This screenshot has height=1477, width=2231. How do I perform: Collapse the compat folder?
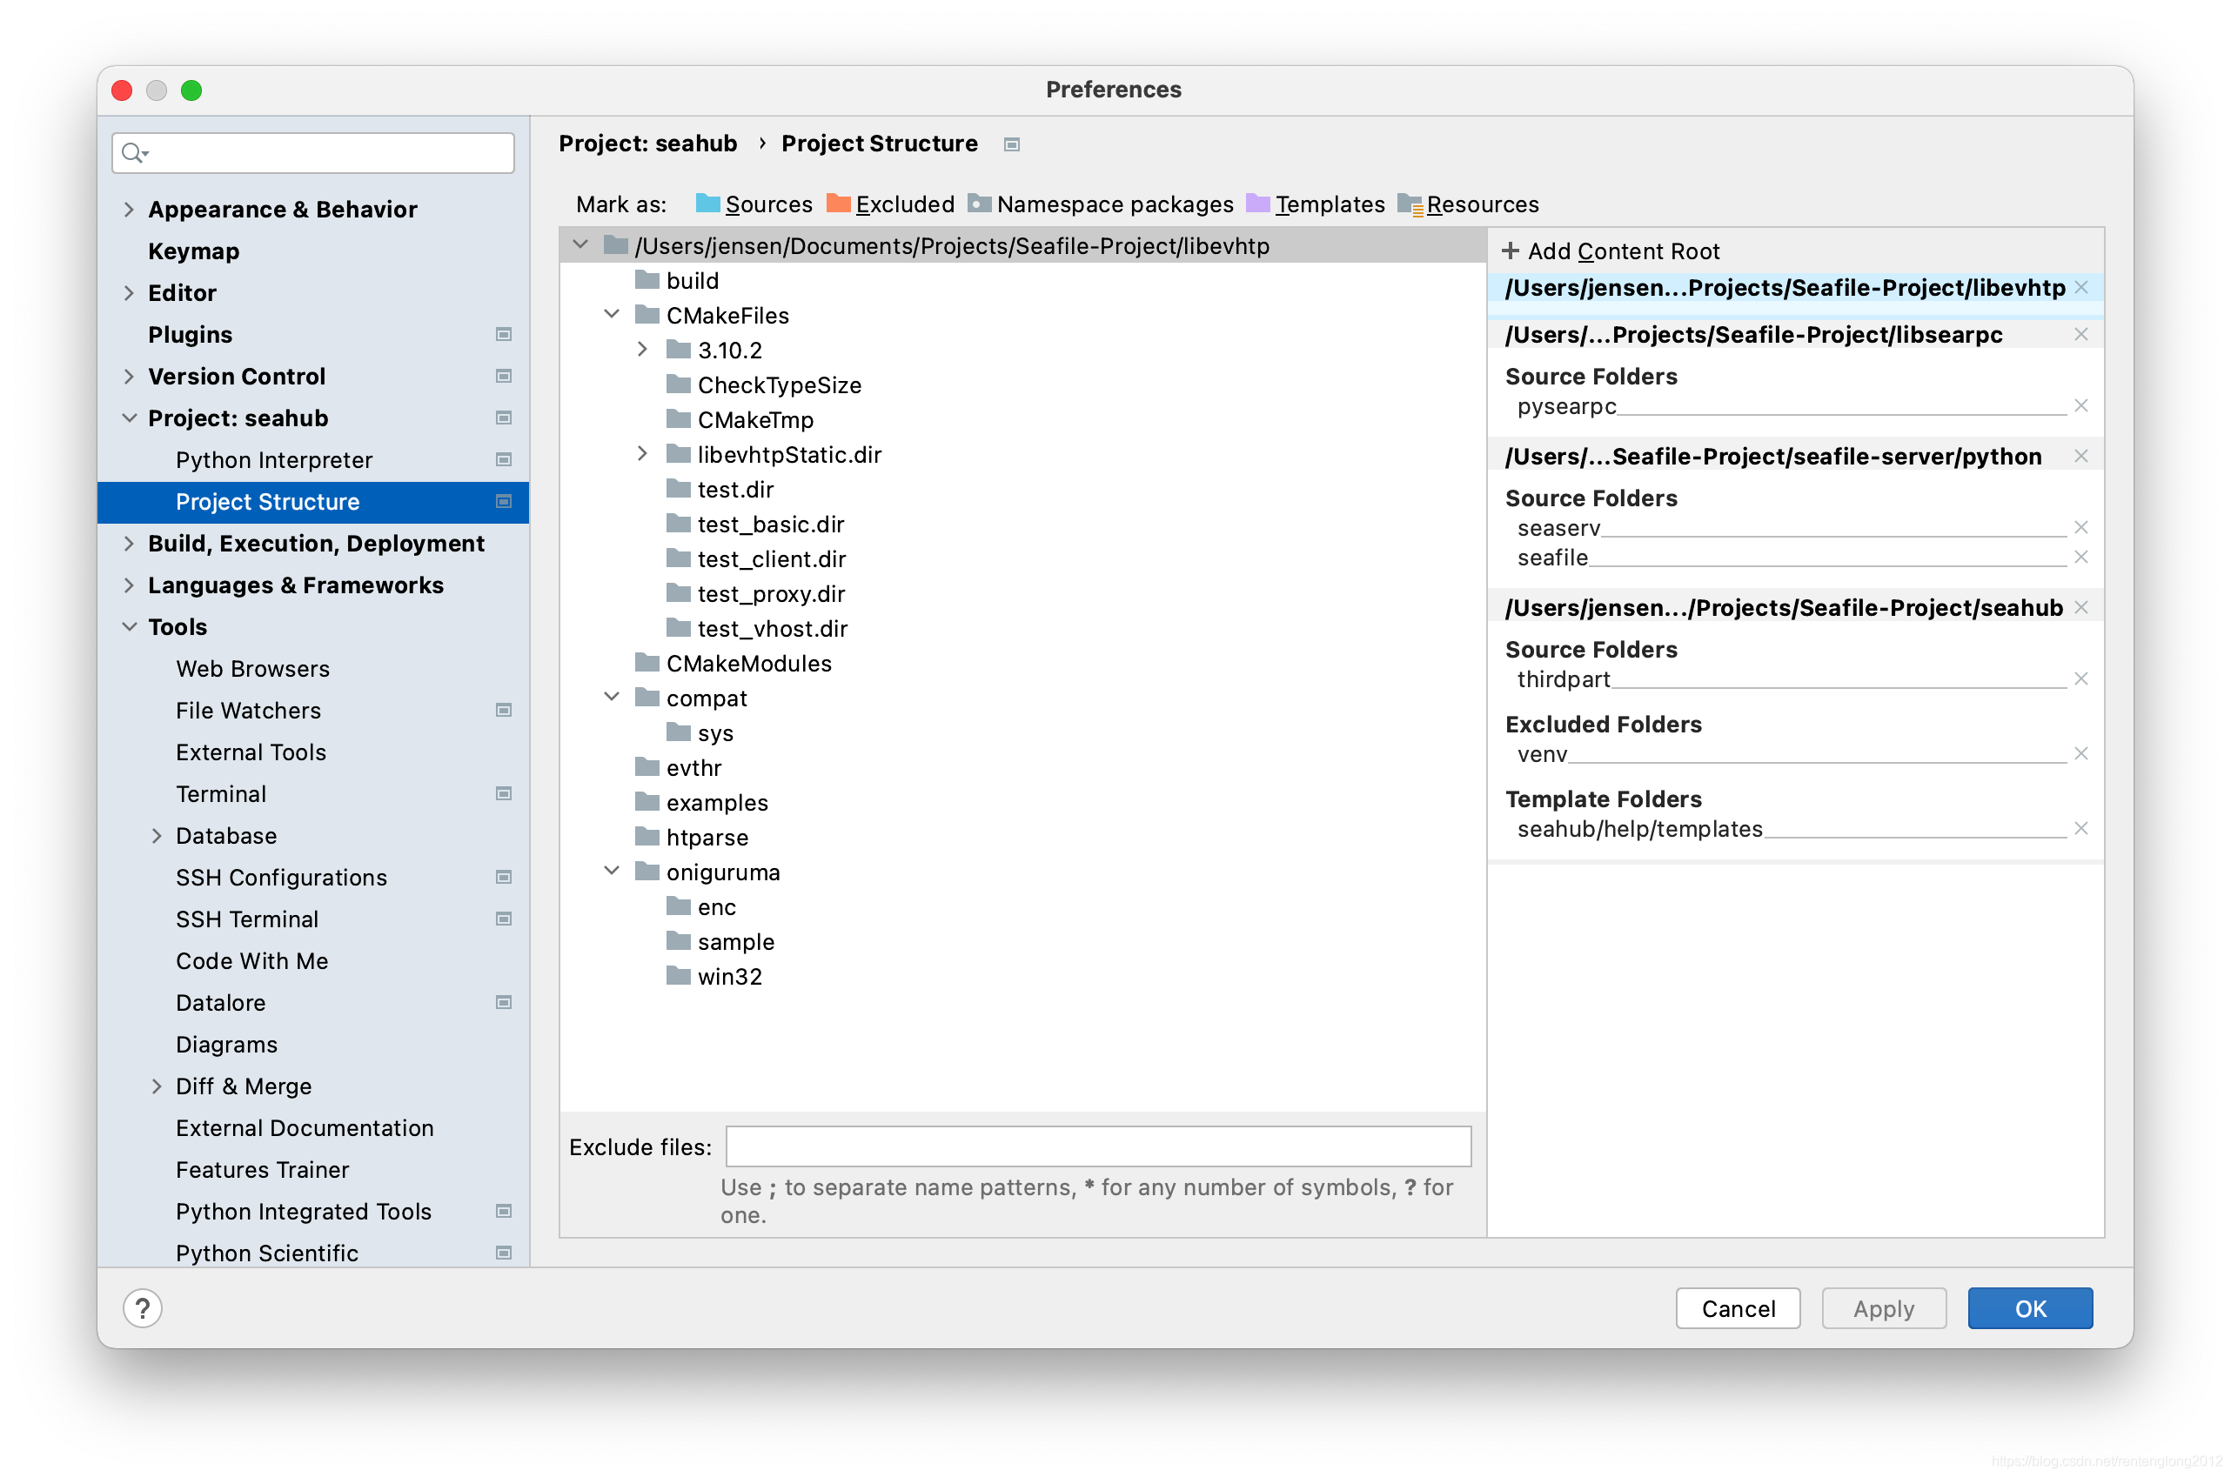click(612, 697)
